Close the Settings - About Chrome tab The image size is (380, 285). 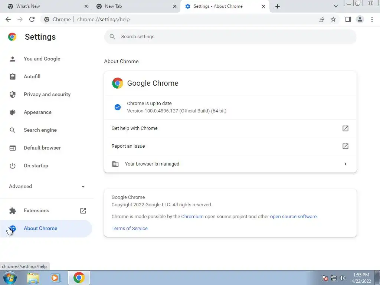click(x=263, y=6)
